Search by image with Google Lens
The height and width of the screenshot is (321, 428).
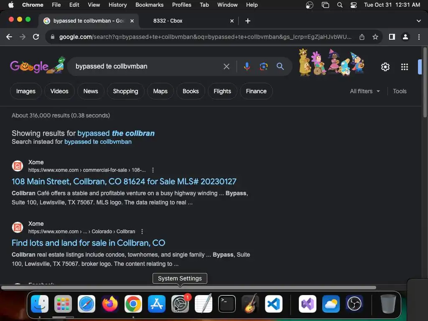pyautogui.click(x=263, y=66)
